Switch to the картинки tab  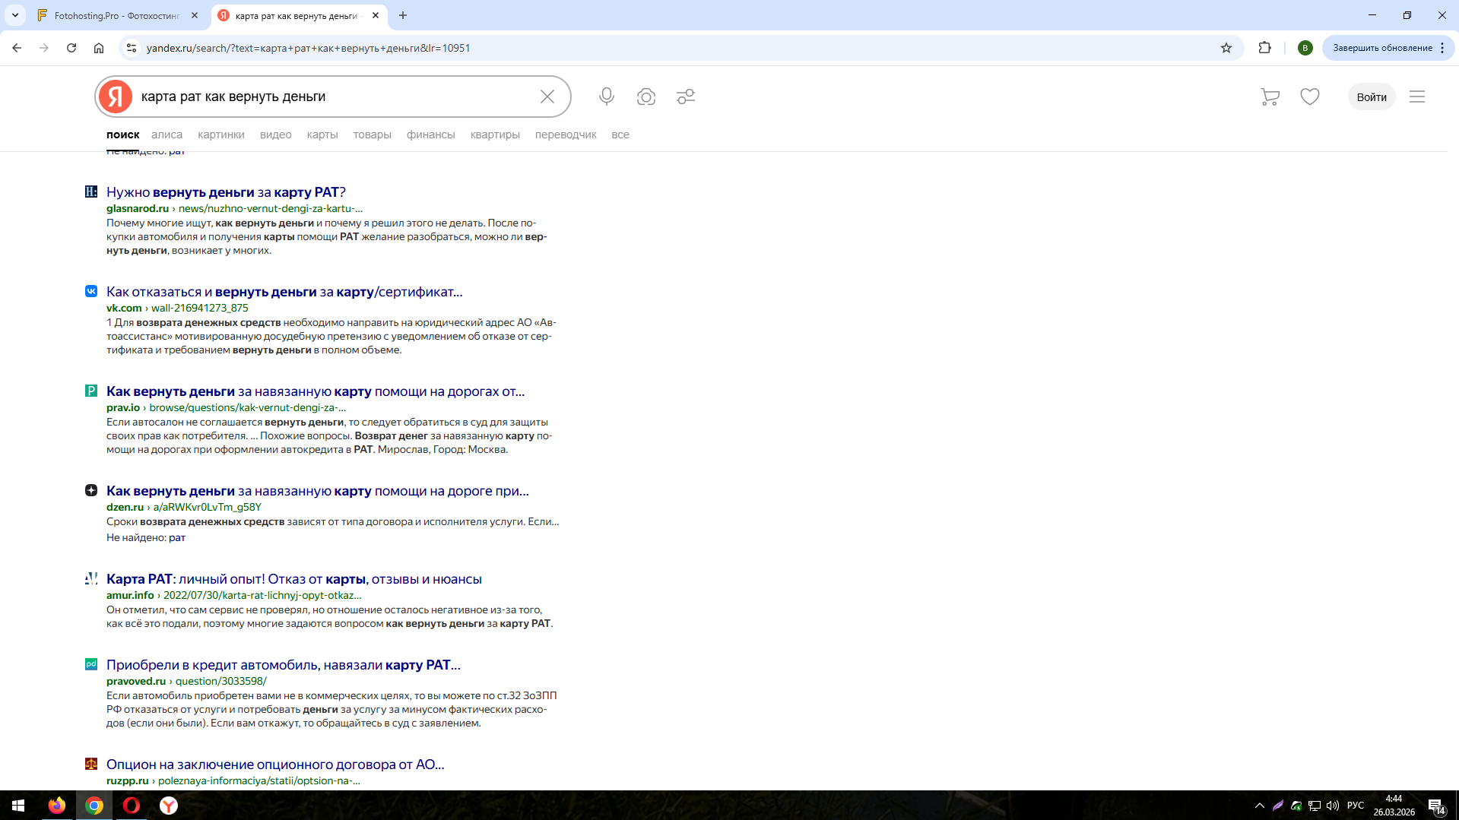coord(220,135)
